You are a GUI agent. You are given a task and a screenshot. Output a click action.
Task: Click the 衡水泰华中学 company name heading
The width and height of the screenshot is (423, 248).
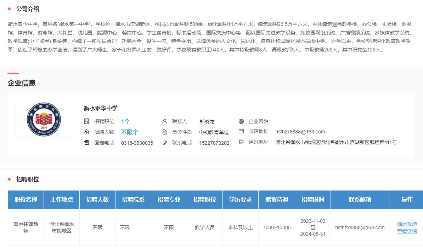tap(100, 108)
